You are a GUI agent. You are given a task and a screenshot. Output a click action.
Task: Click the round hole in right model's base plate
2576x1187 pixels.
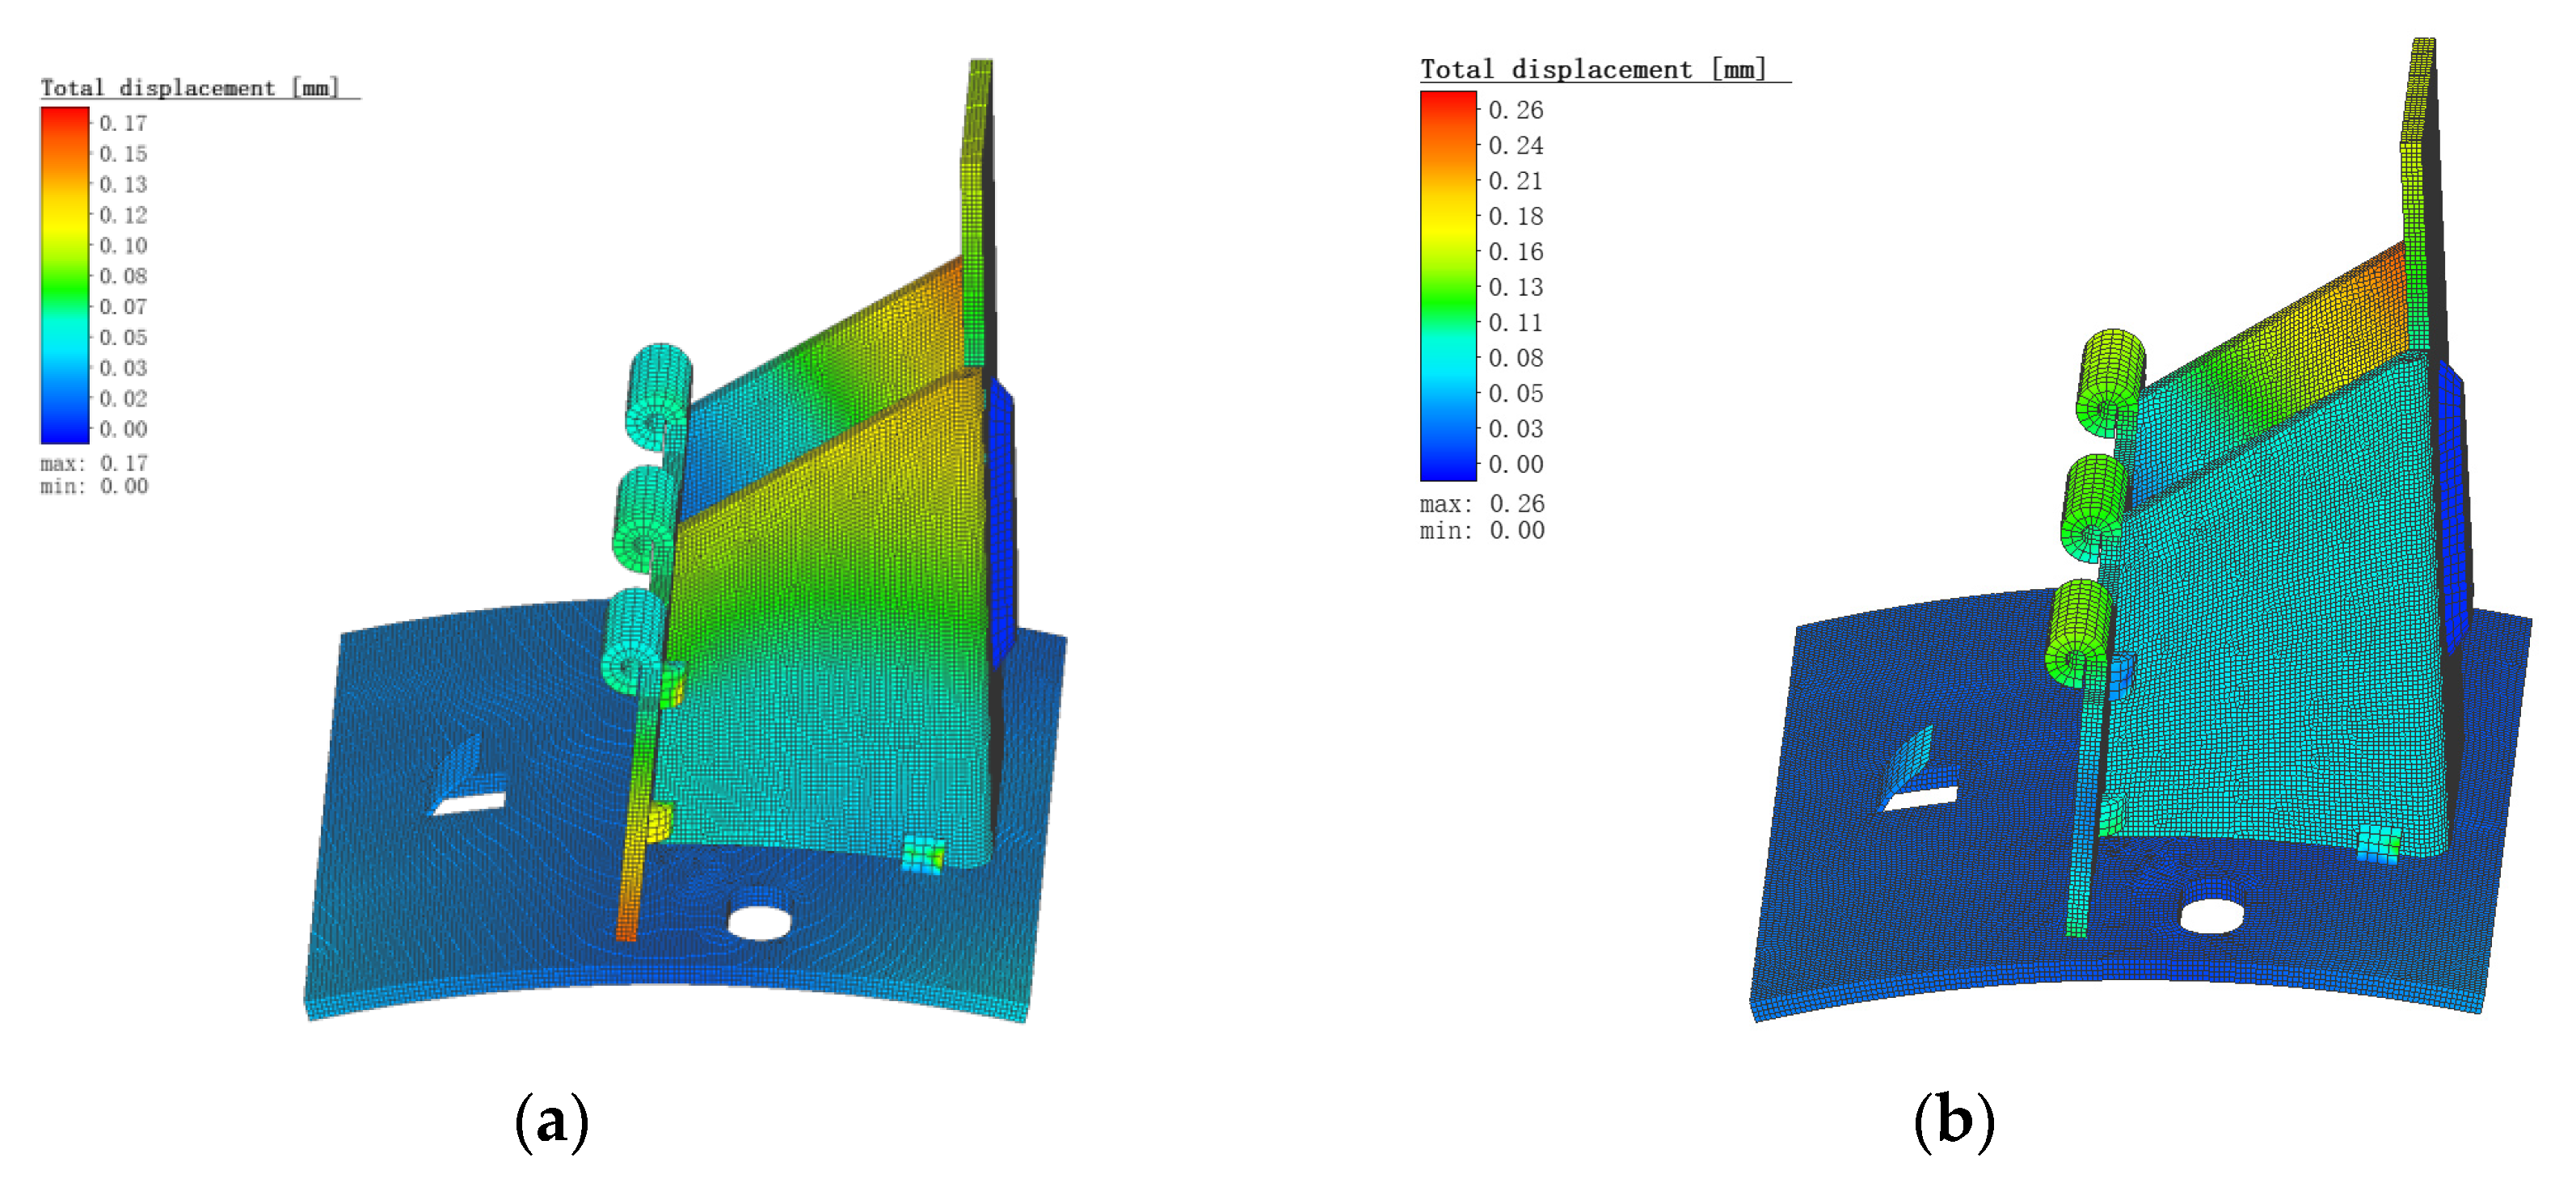click(x=2211, y=915)
